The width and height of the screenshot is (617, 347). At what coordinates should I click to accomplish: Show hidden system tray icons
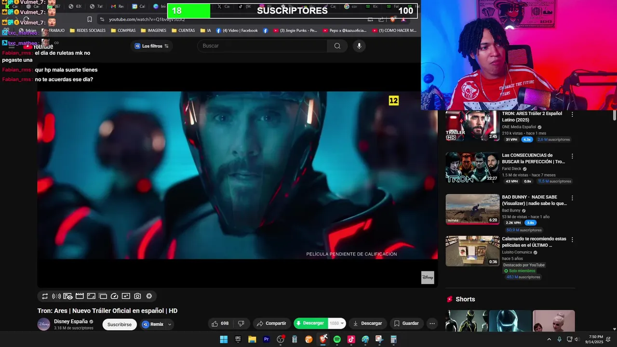click(x=549, y=339)
